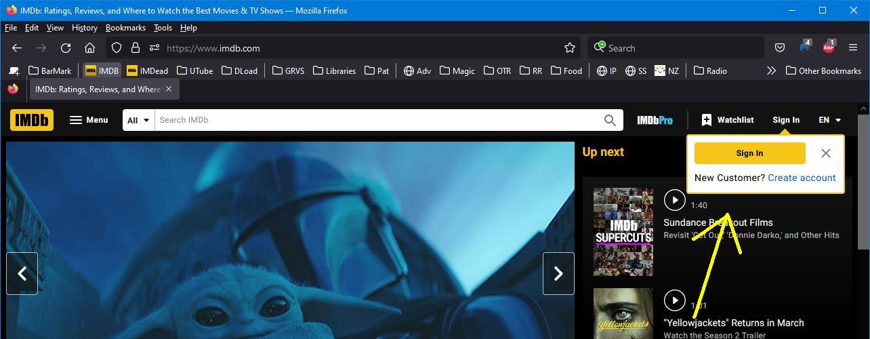
Task: Expand the All search category dropdown
Action: (x=138, y=120)
